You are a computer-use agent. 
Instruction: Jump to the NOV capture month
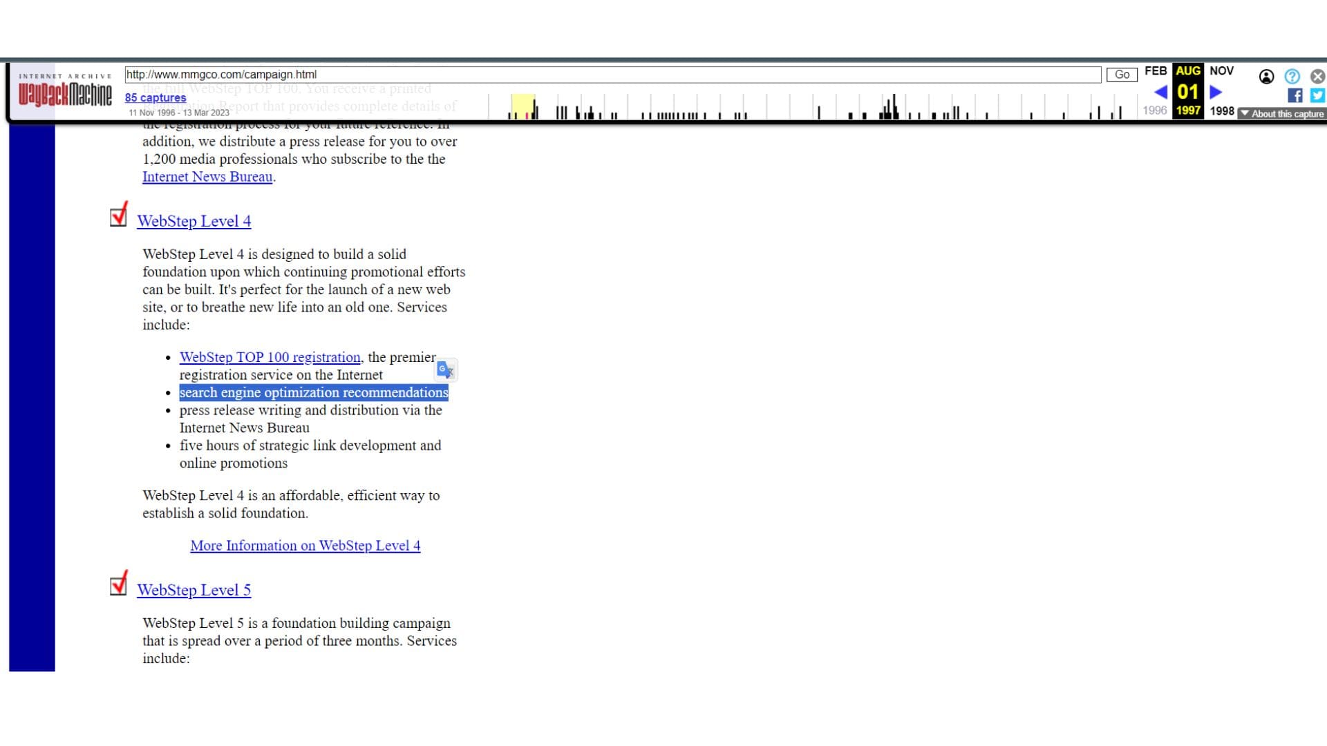(1221, 71)
